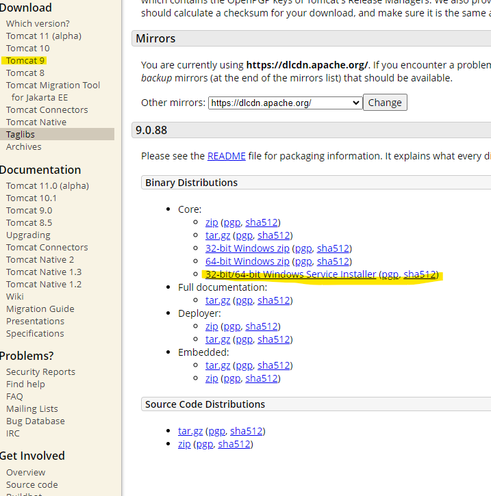Download 32-bit Windows zip

pos(247,248)
